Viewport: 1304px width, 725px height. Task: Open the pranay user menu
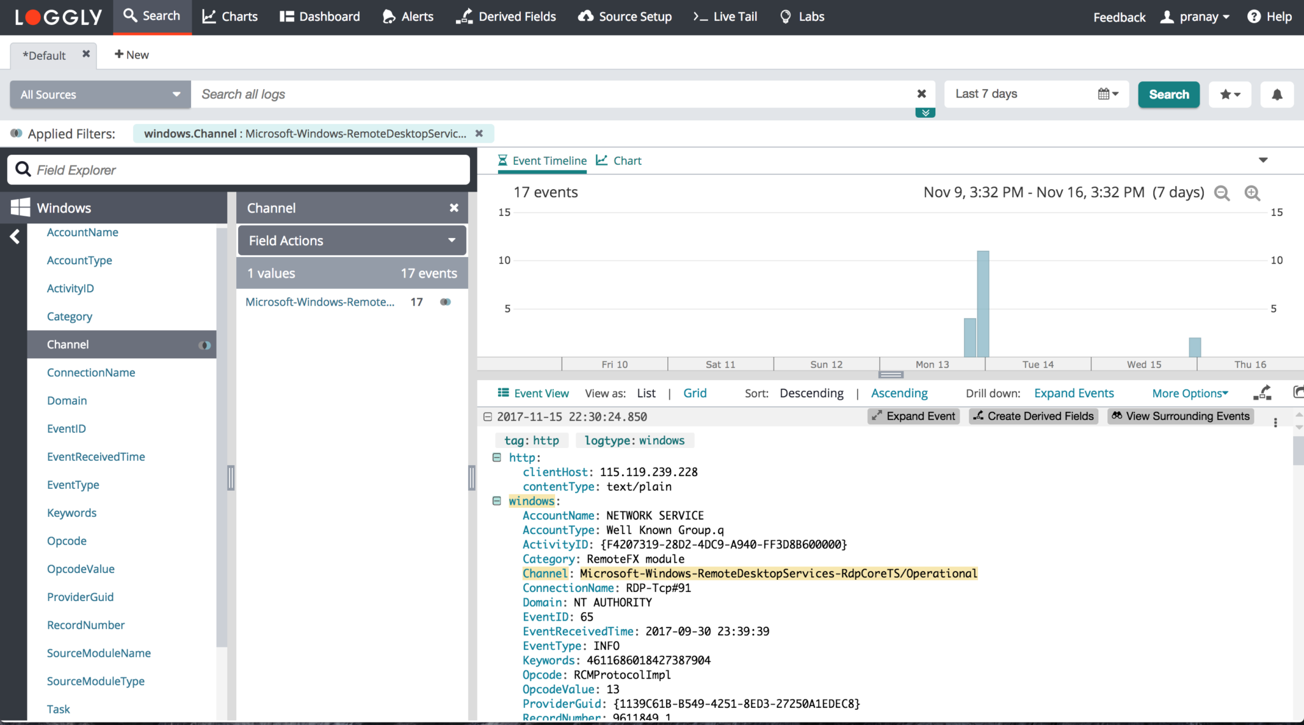click(x=1196, y=17)
